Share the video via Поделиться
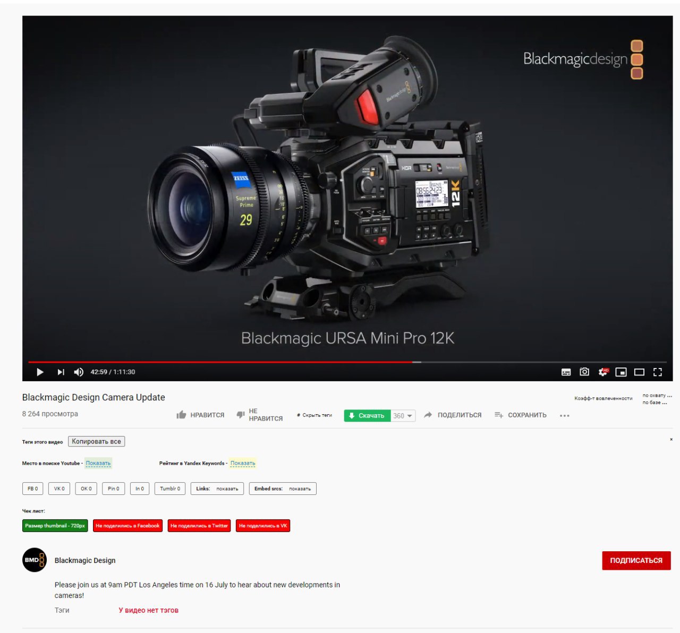 click(453, 415)
